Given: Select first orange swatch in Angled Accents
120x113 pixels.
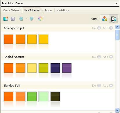Looking at the screenshot, I should 9,68.
